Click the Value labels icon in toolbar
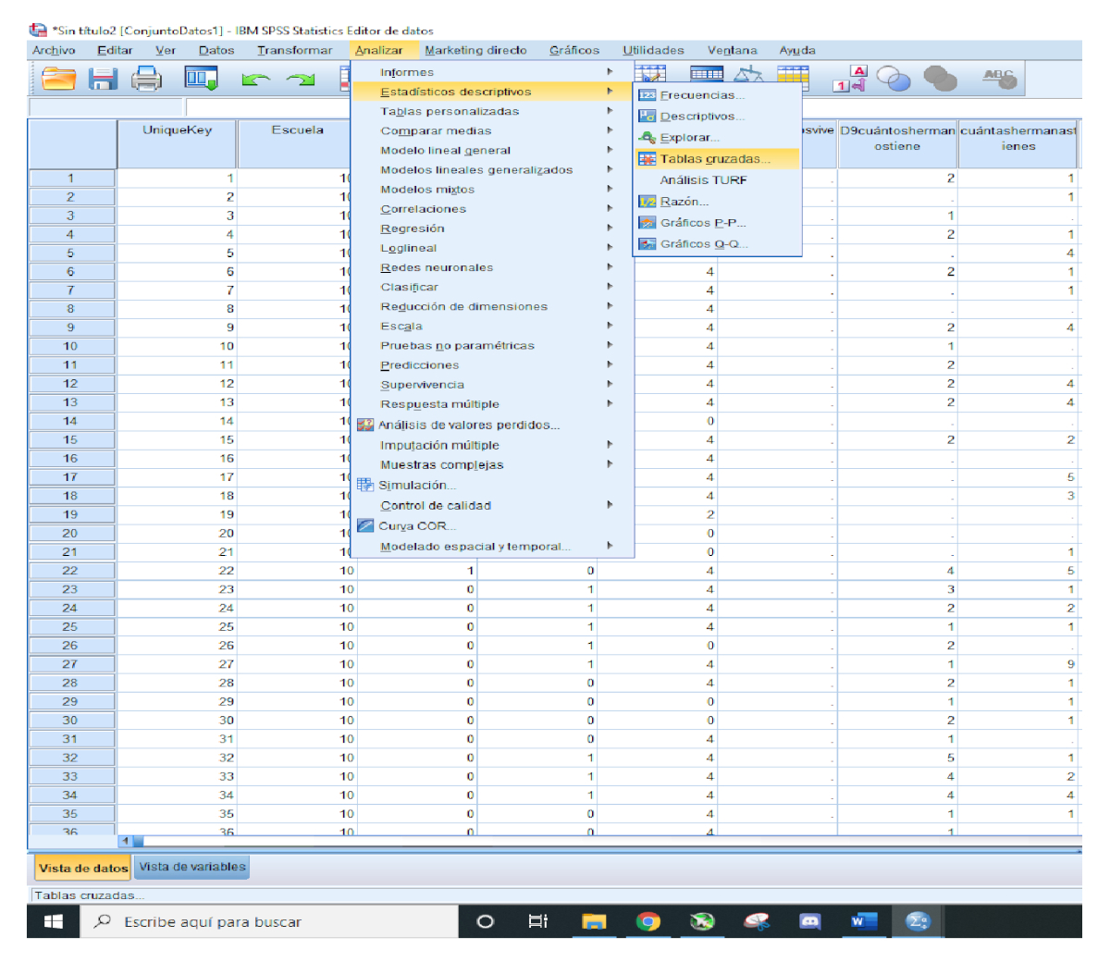 click(x=850, y=80)
